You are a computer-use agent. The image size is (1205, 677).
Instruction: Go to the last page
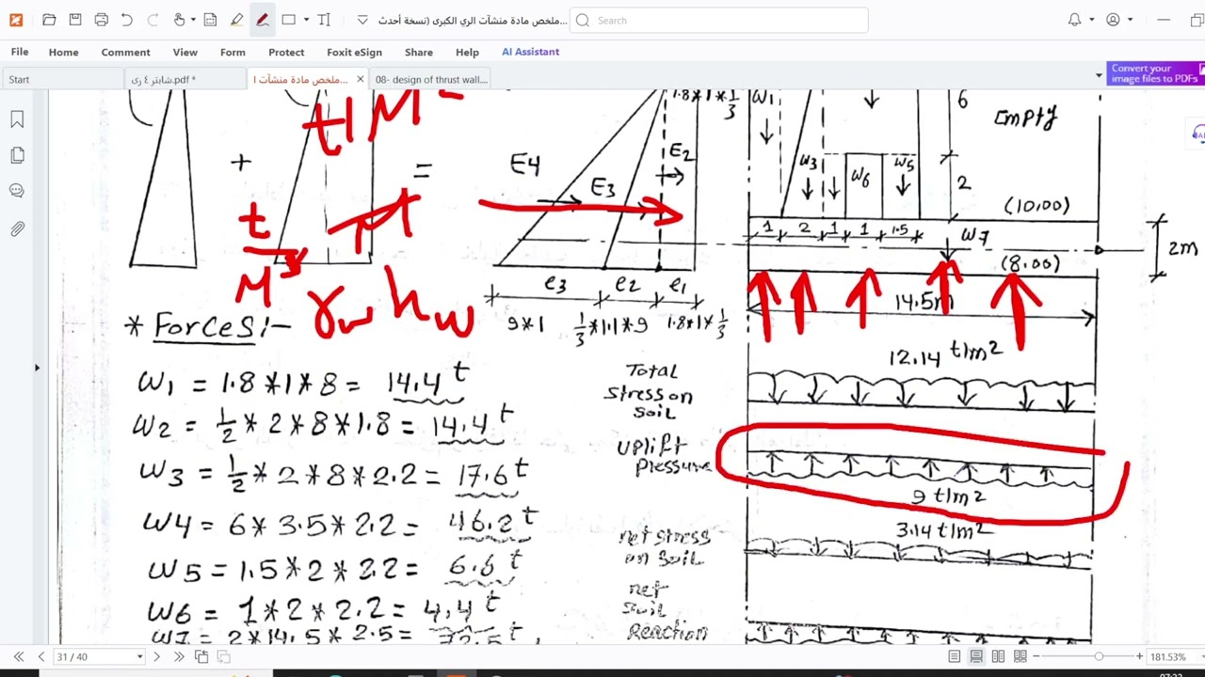pyautogui.click(x=179, y=656)
